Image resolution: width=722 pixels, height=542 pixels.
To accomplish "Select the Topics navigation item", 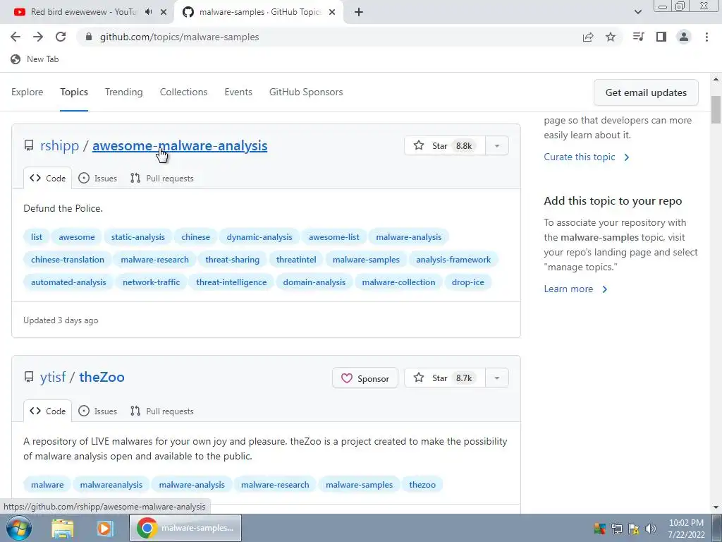I will (x=73, y=92).
